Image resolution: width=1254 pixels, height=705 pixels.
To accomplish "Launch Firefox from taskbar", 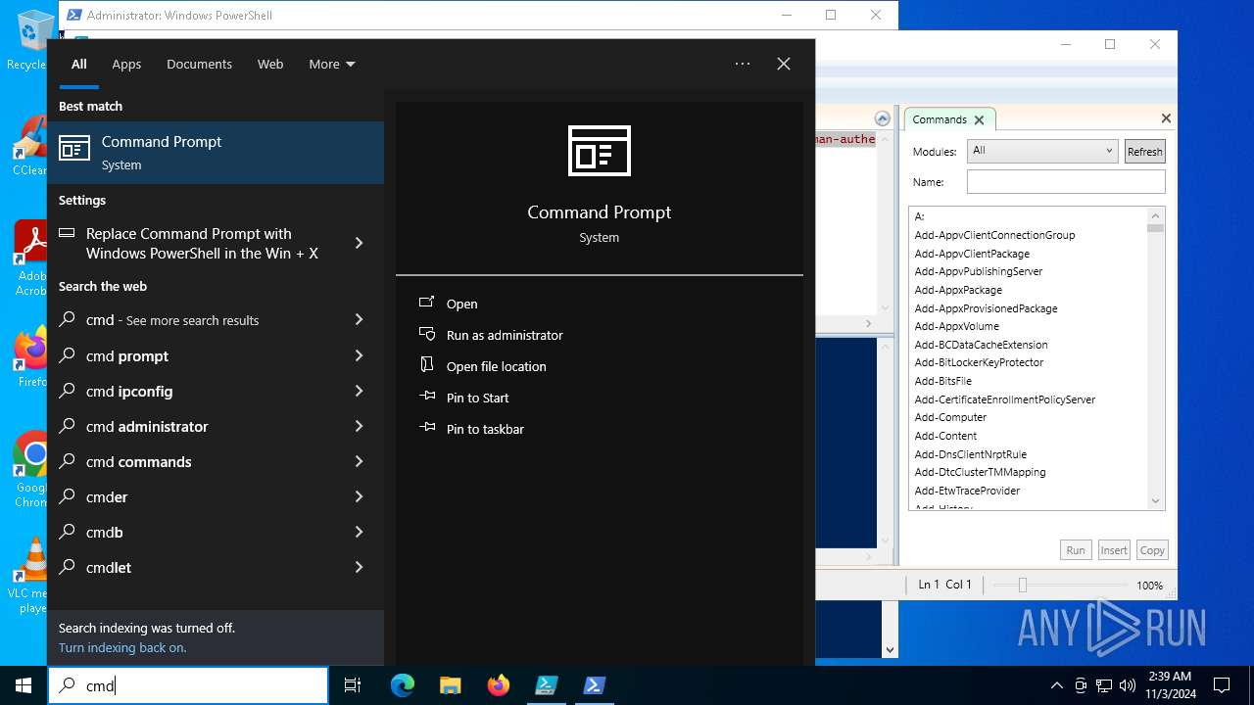I will [498, 685].
